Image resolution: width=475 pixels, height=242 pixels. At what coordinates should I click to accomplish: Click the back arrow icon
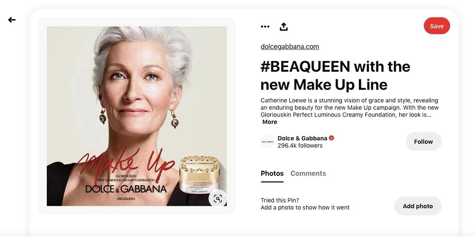tap(12, 20)
